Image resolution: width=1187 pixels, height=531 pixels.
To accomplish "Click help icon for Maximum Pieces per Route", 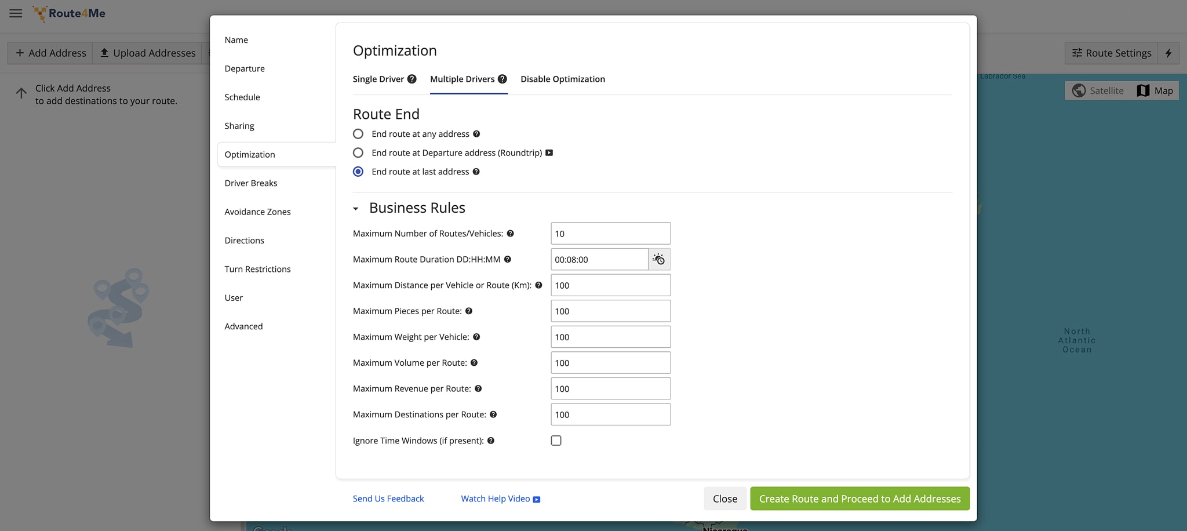I will tap(469, 311).
